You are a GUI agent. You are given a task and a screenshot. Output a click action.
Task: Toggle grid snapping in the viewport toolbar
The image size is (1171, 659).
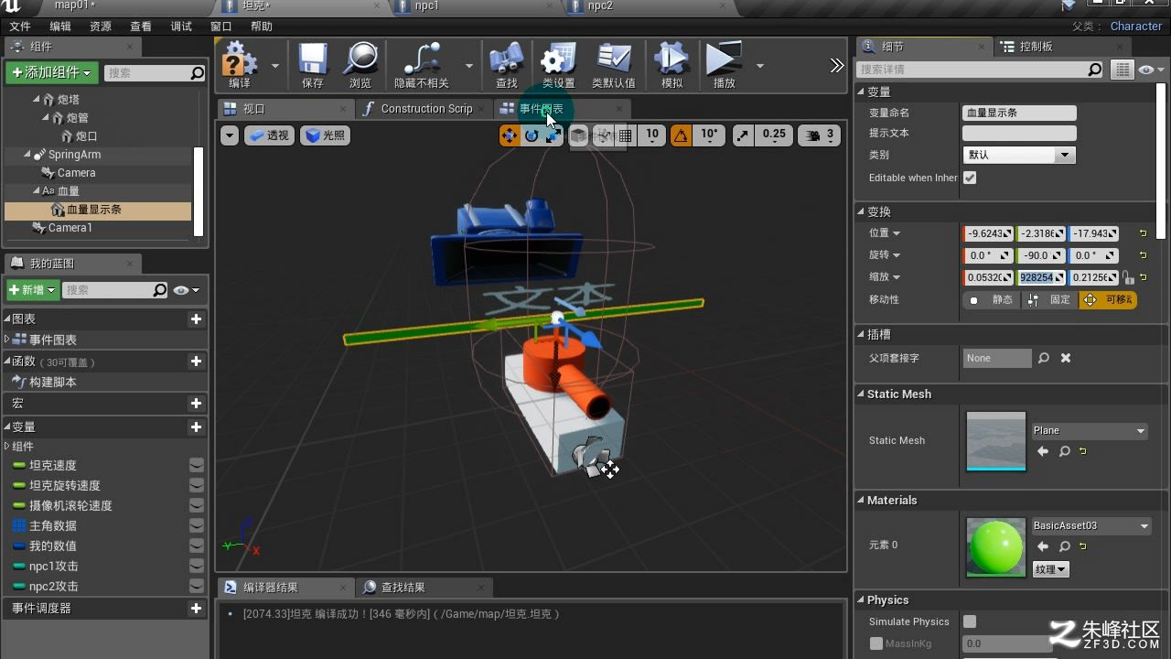pos(626,135)
